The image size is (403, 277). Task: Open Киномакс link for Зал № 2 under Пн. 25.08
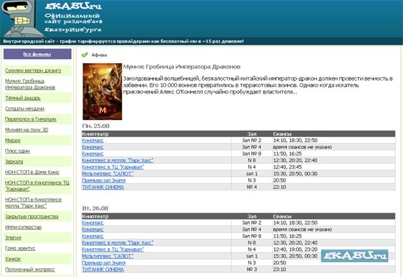[93, 140]
